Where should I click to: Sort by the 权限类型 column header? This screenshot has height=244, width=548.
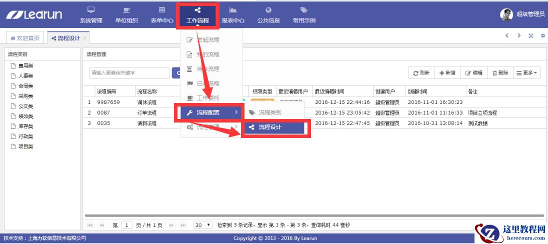click(x=262, y=91)
